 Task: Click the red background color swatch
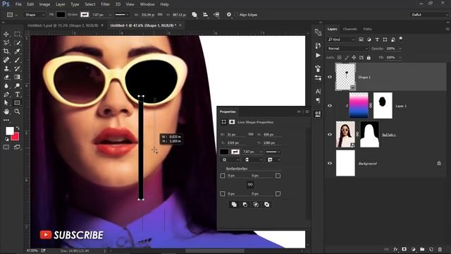pyautogui.click(x=16, y=137)
